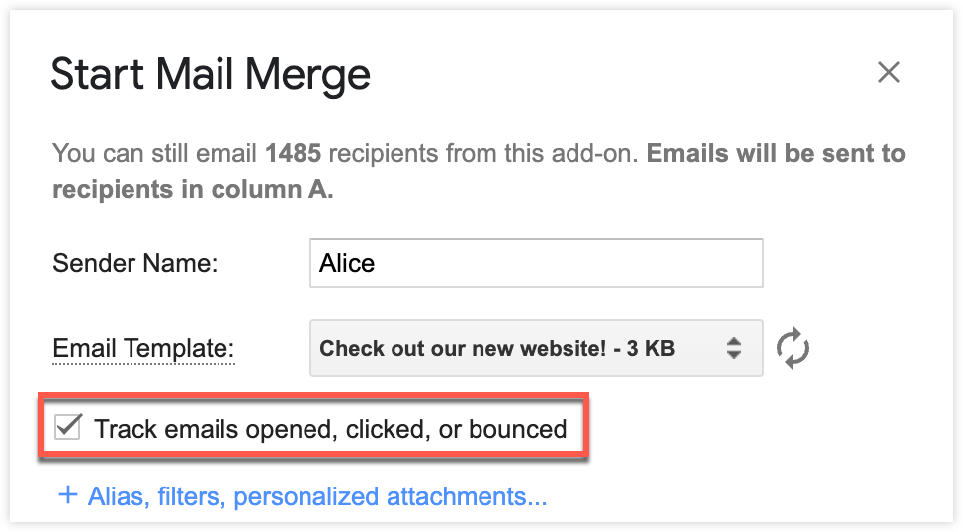The image size is (963, 532).
Task: Refresh the email template list
Action: [x=792, y=348]
